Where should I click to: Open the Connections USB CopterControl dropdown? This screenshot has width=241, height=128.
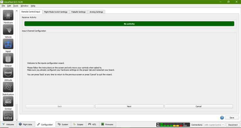tap(214, 125)
